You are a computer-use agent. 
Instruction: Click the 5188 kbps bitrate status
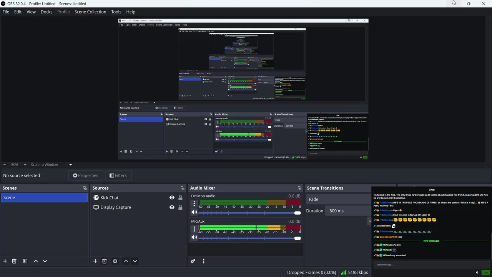[358, 272]
